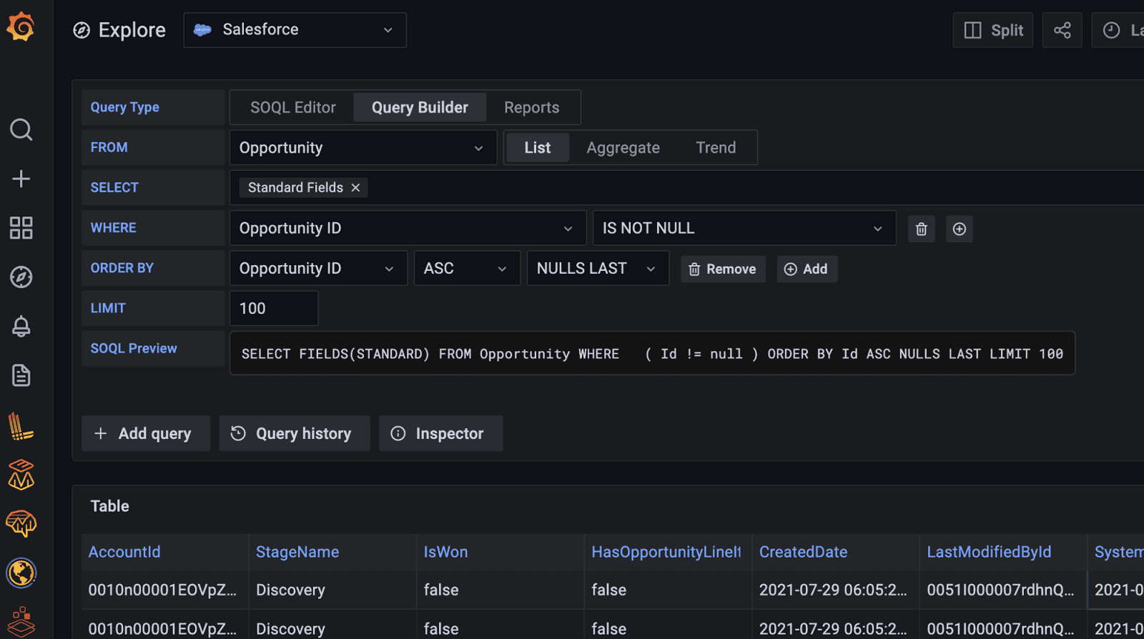
Task: Open Alerting bell icon in sidebar
Action: coord(21,326)
